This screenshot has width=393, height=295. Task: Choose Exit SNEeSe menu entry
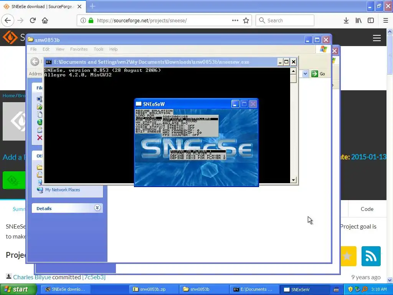[148, 131]
